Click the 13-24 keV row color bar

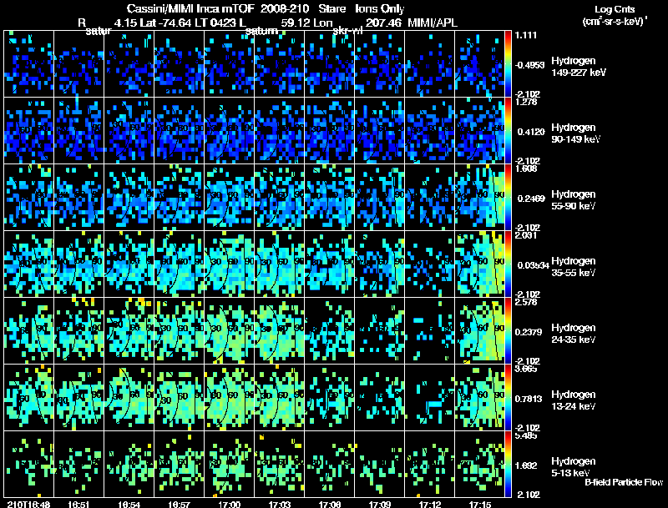point(508,397)
